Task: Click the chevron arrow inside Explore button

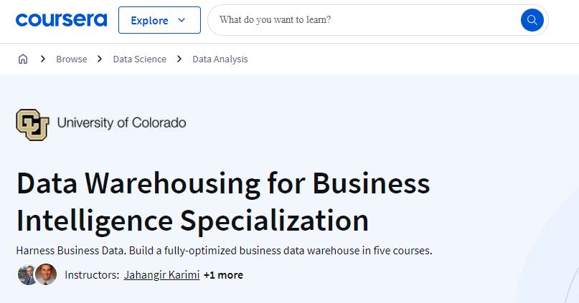Action: click(x=182, y=20)
